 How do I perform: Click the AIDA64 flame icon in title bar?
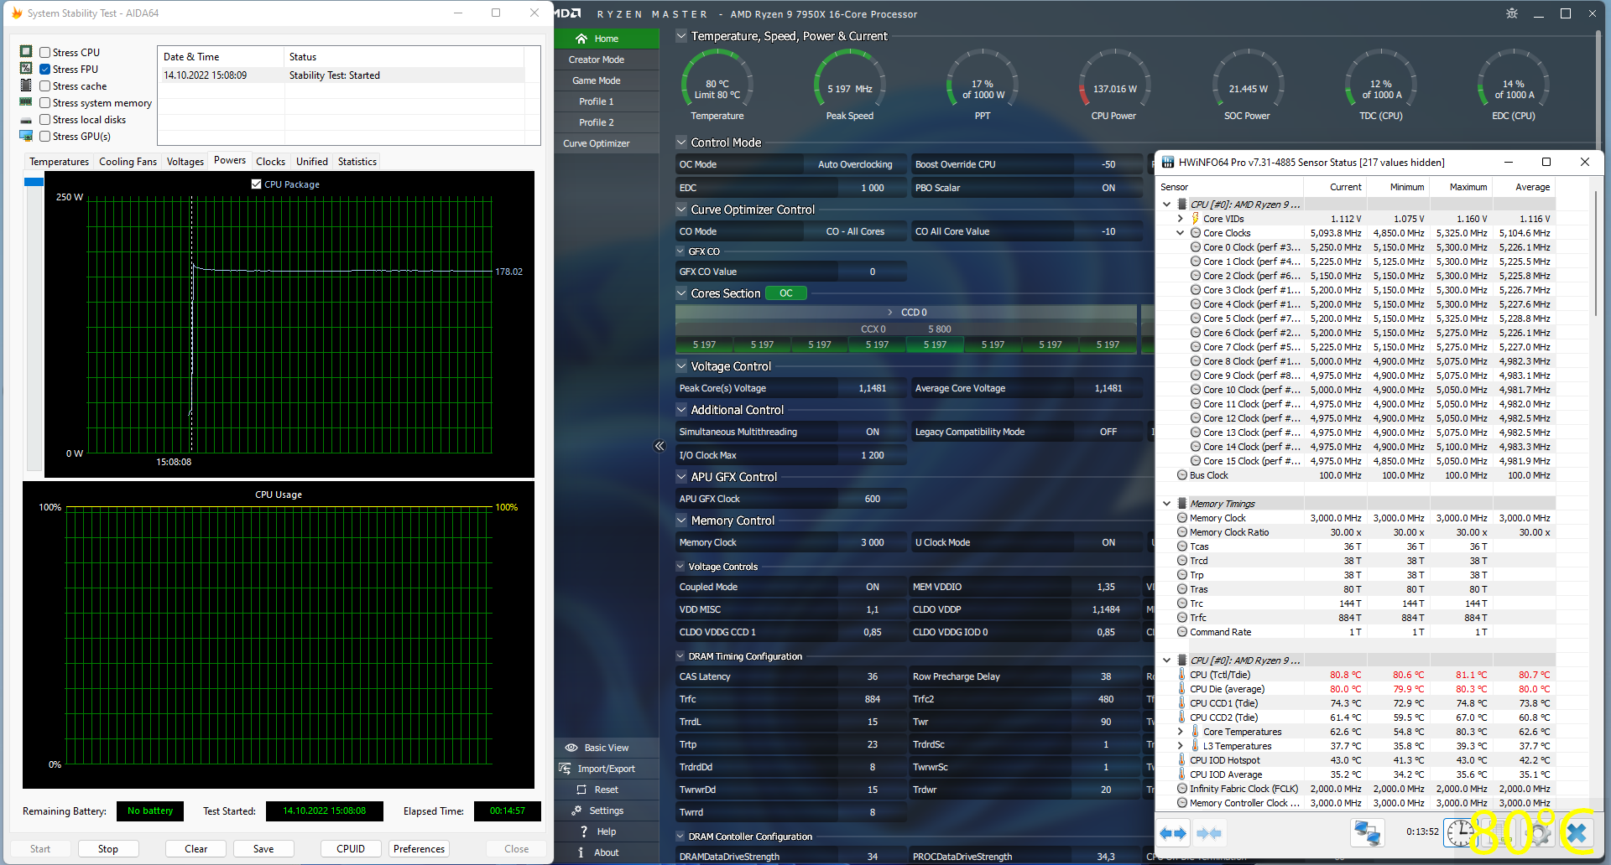16,13
